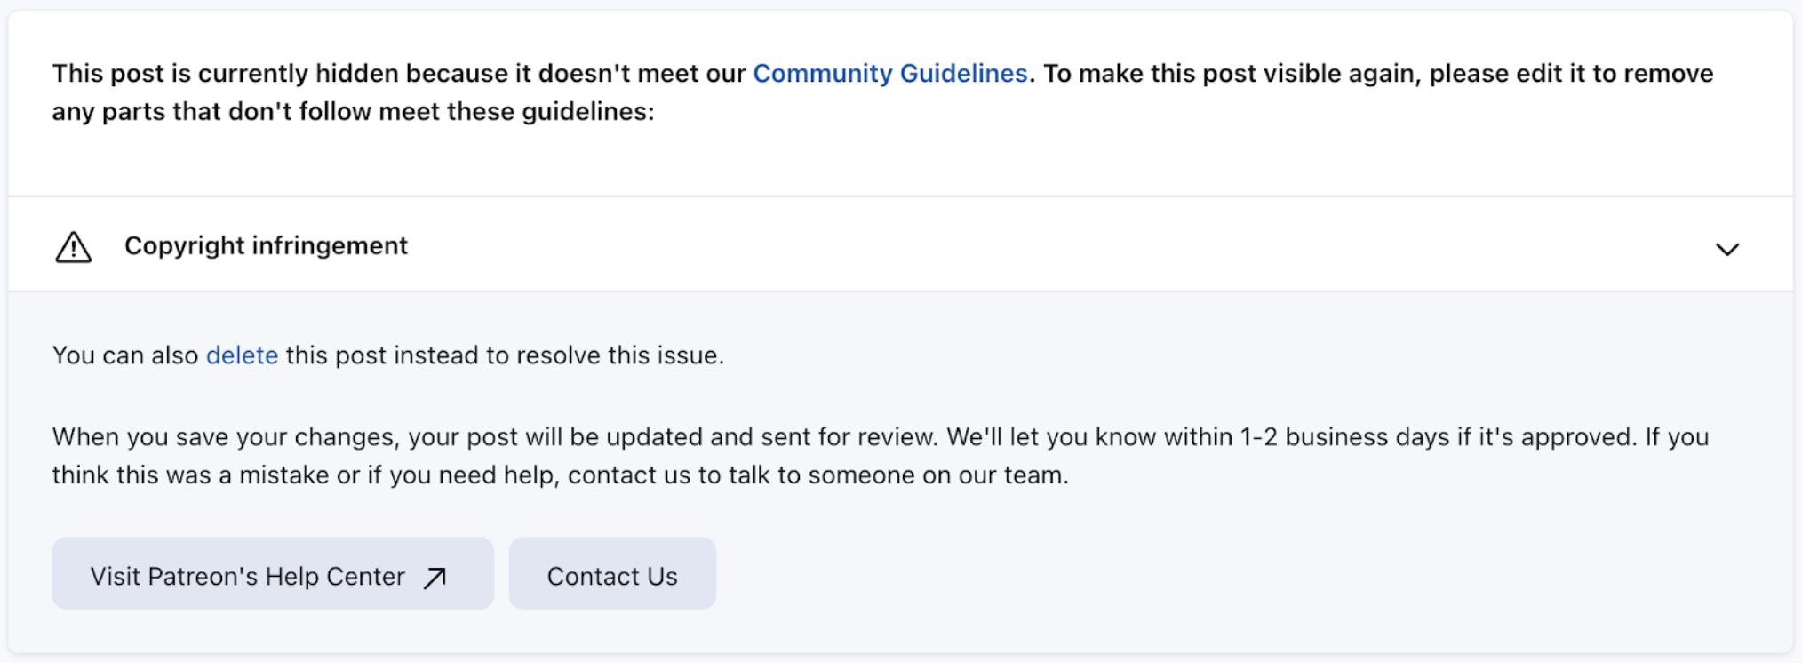Click the Copyright infringement heading text
This screenshot has height=663, width=1802.
click(x=267, y=245)
